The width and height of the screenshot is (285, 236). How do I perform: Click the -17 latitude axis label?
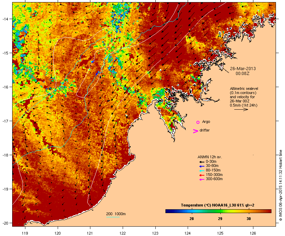(x=5, y=121)
